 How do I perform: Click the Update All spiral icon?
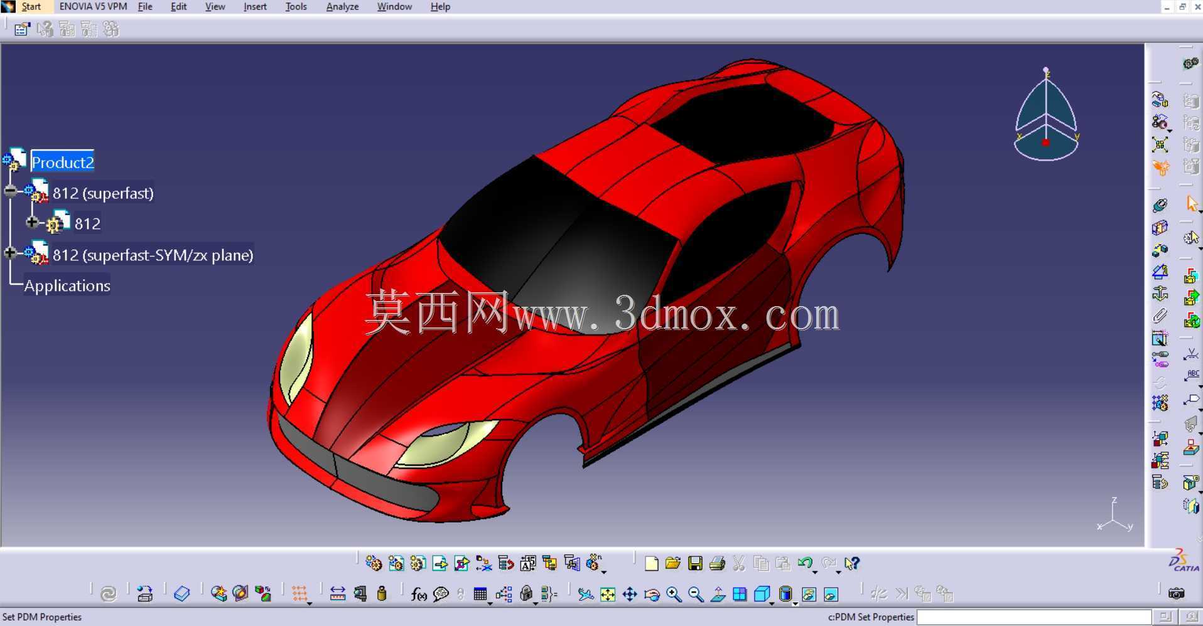click(x=109, y=594)
